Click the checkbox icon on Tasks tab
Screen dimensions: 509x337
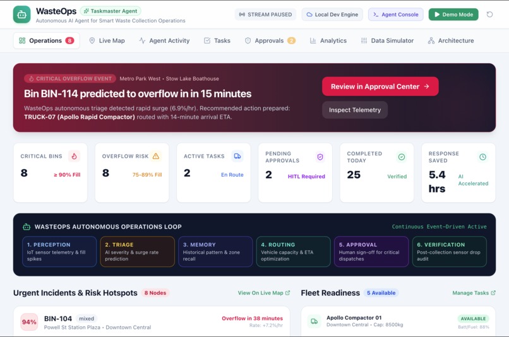207,40
